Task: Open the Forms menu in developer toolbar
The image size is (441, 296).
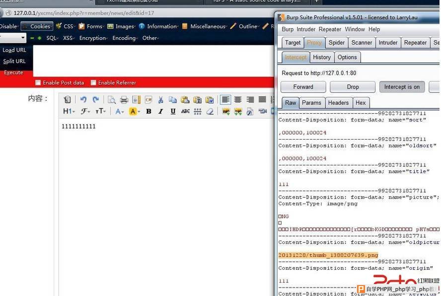Action: pyautogui.click(x=91, y=26)
